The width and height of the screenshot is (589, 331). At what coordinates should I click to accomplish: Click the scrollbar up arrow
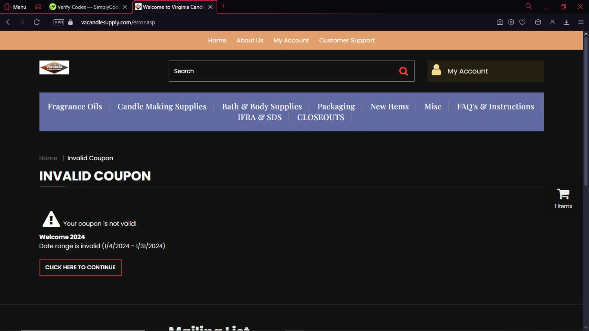pyautogui.click(x=586, y=34)
